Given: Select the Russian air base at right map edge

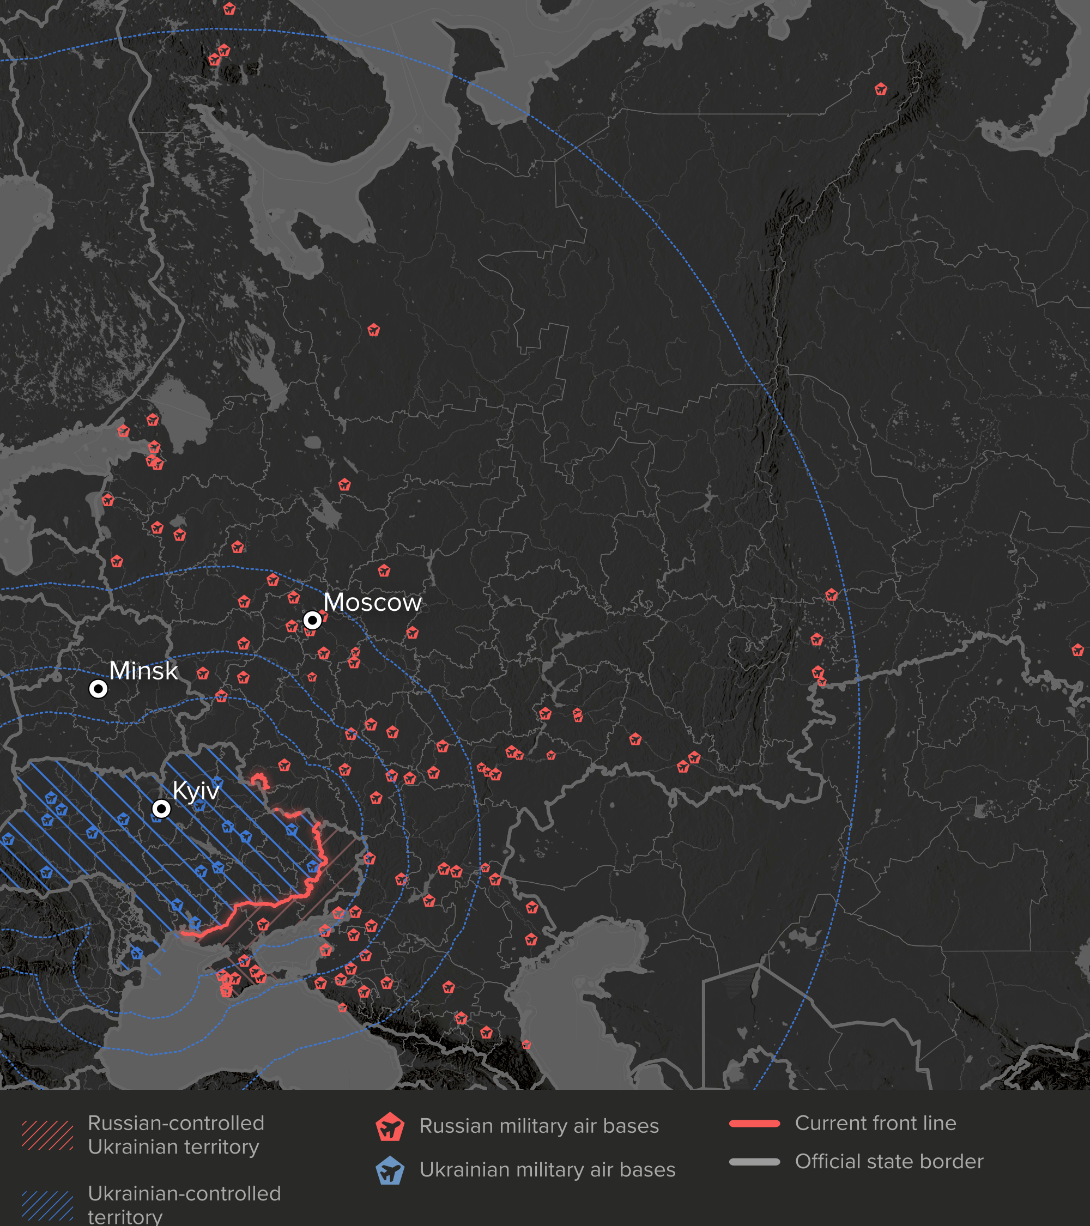Looking at the screenshot, I should coord(1077,650).
